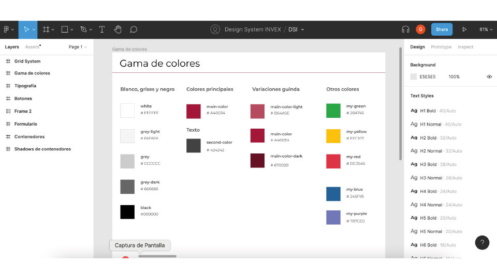Select the Rectangle shape tool

coord(65,29)
